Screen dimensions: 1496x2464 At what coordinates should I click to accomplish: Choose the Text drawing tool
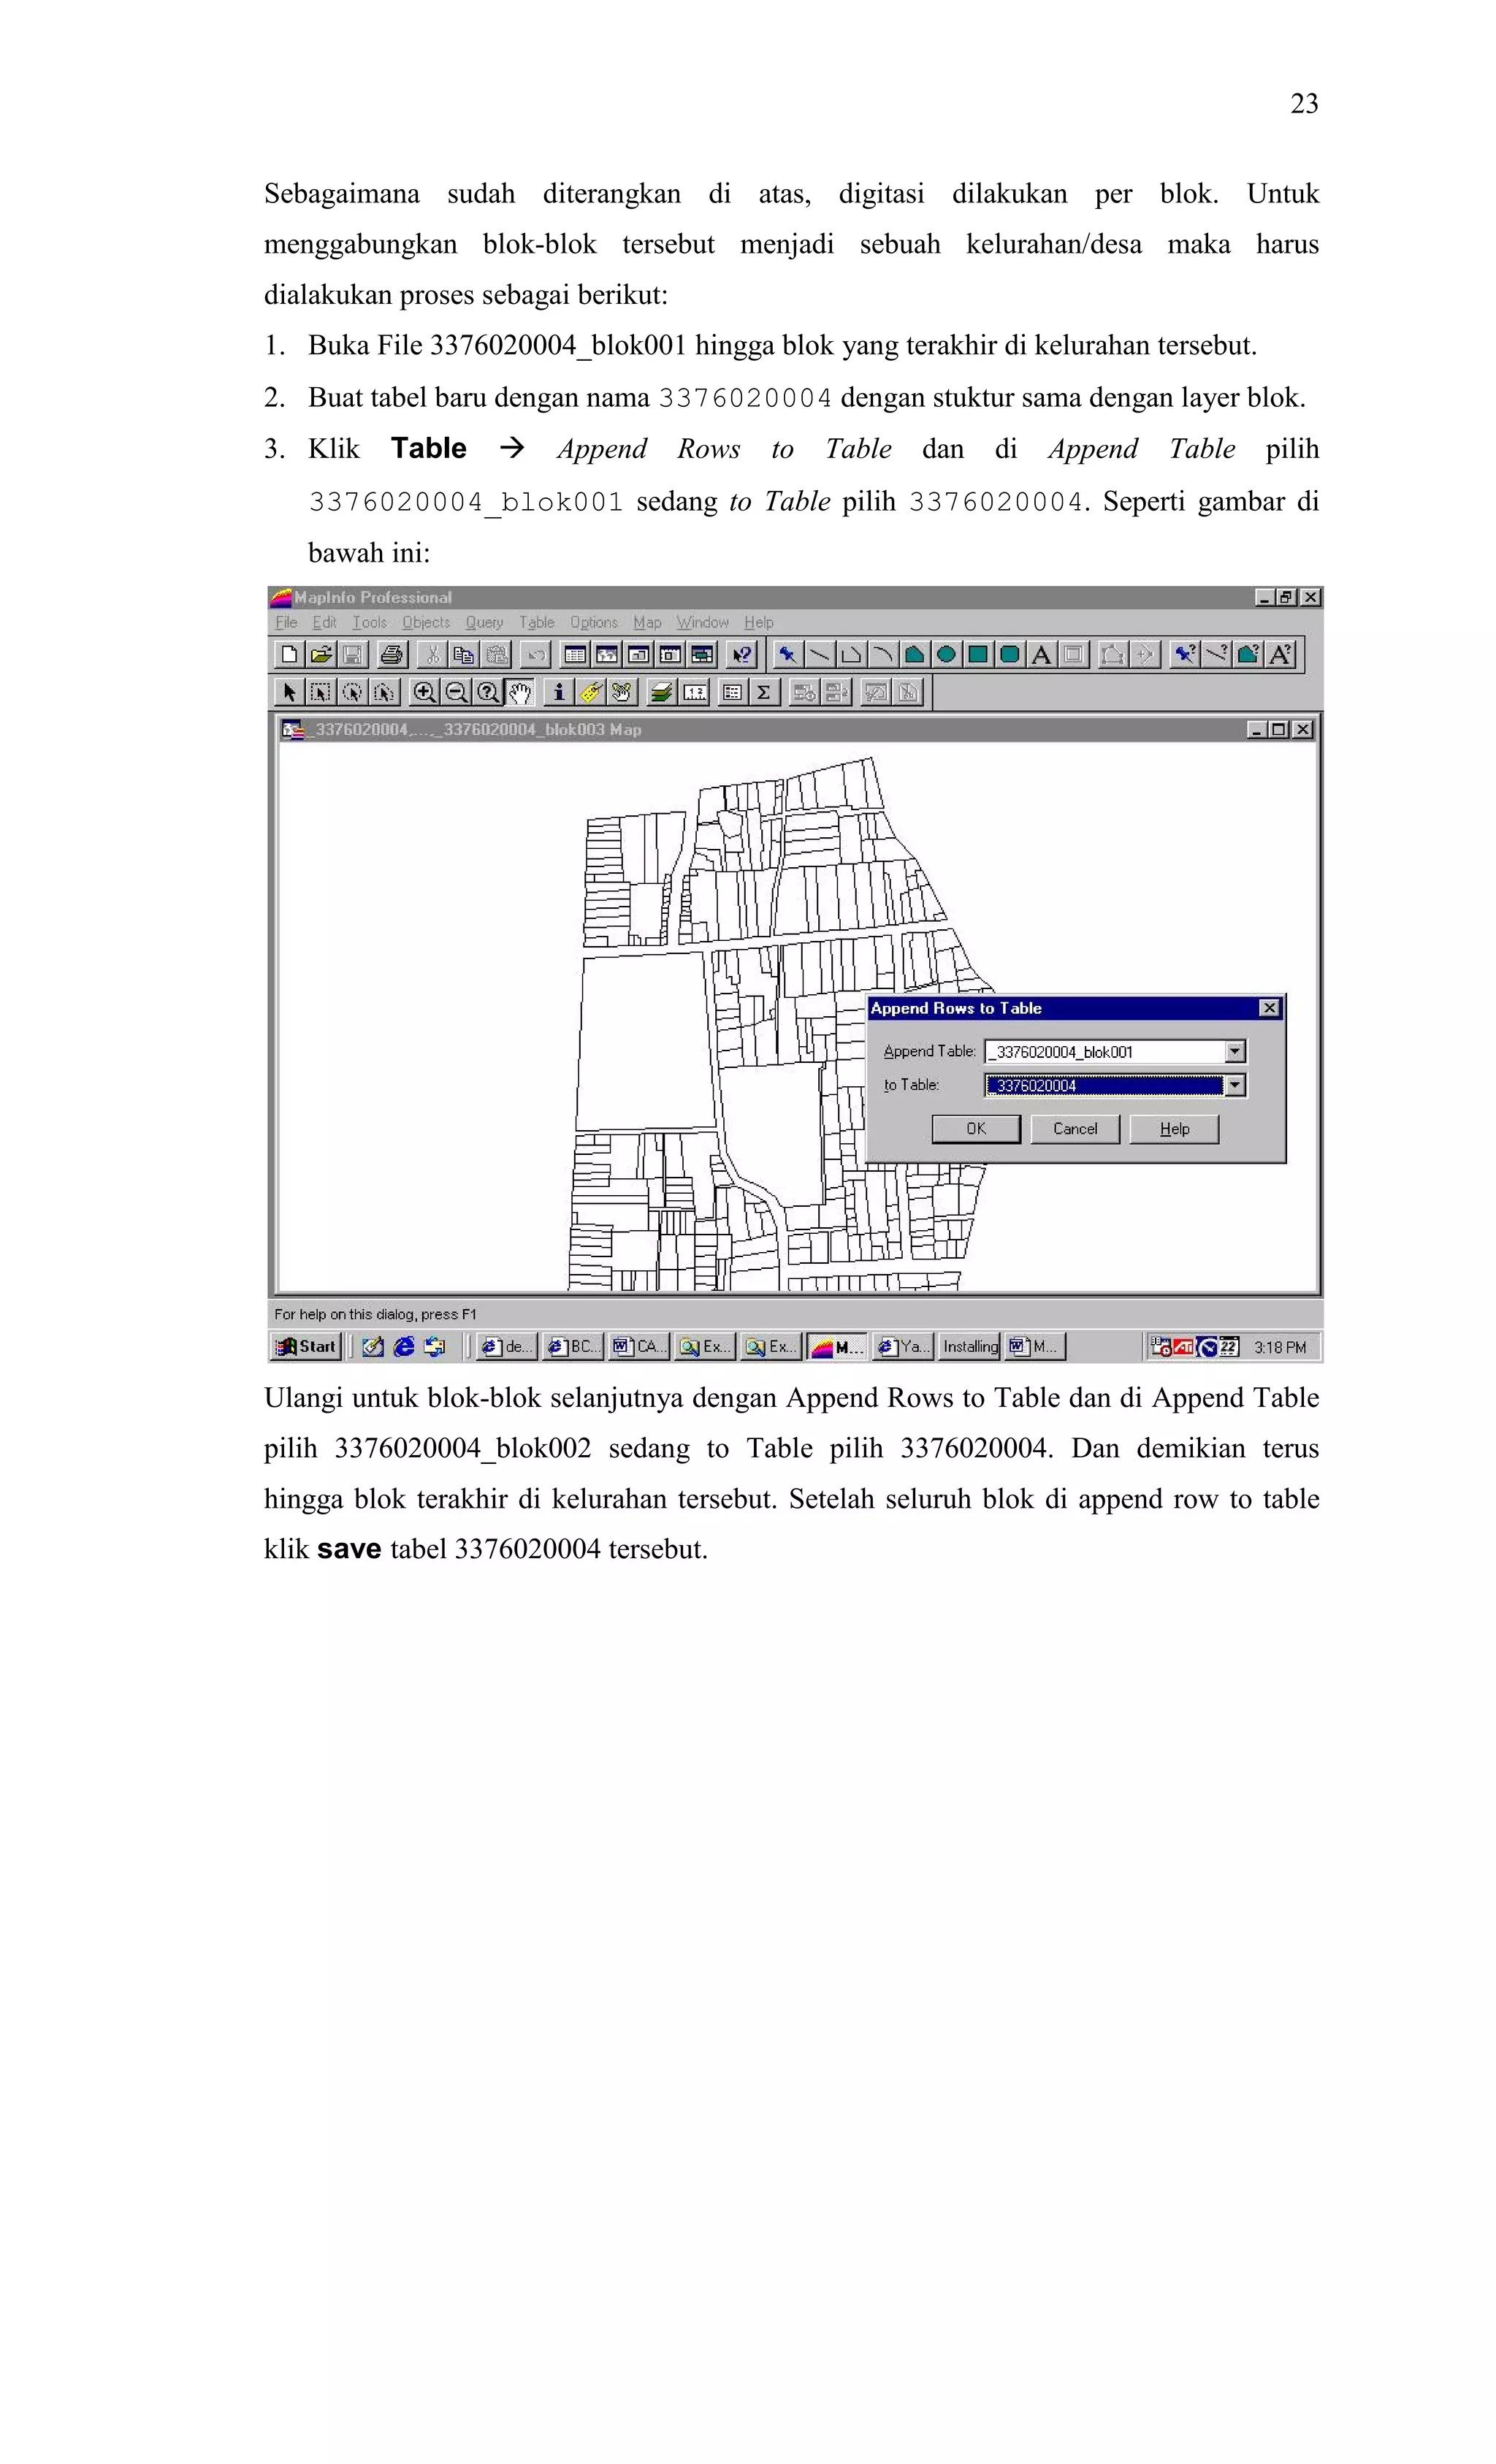click(x=1041, y=655)
